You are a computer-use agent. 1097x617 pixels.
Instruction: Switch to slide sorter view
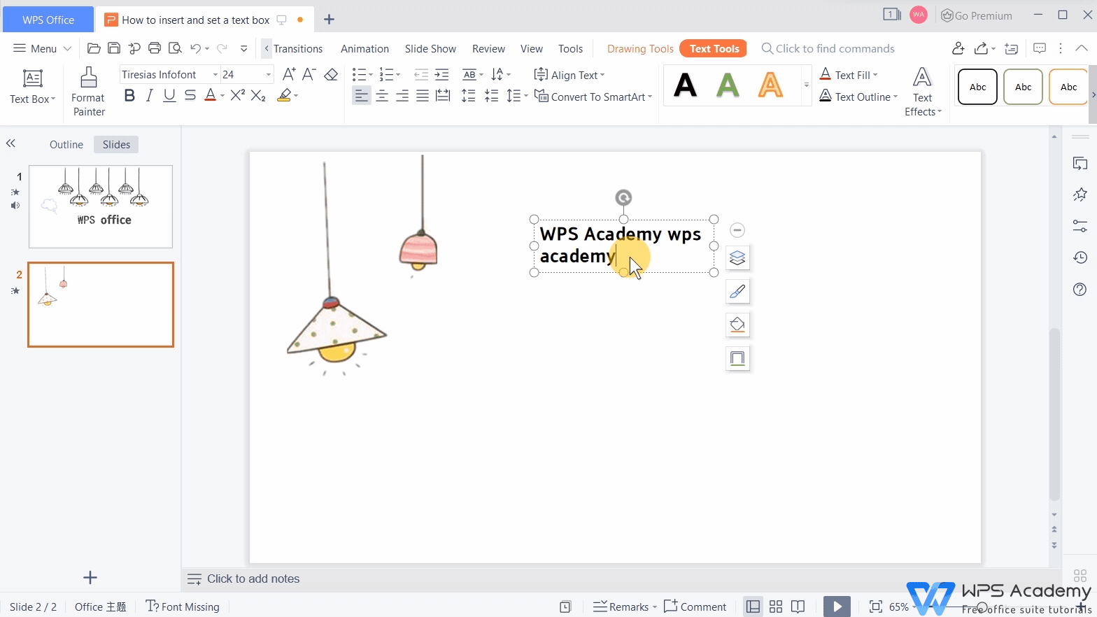coord(775,607)
